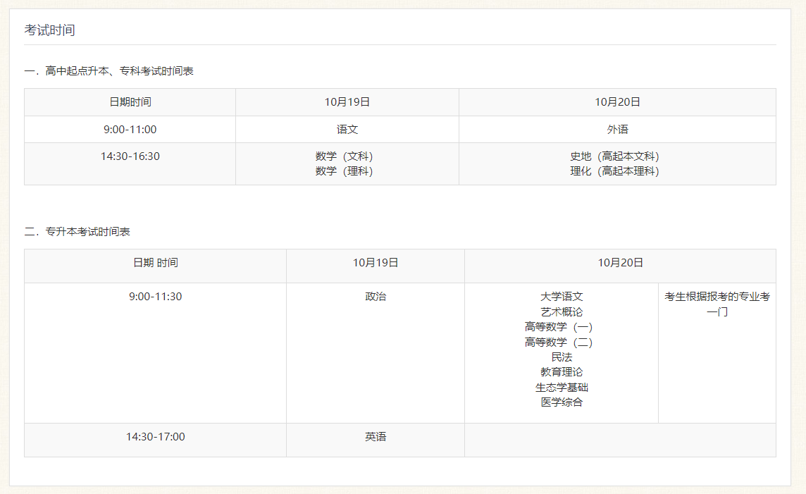Click the 9:00-11:30 time slot cell
This screenshot has width=806, height=494.
pyautogui.click(x=155, y=297)
